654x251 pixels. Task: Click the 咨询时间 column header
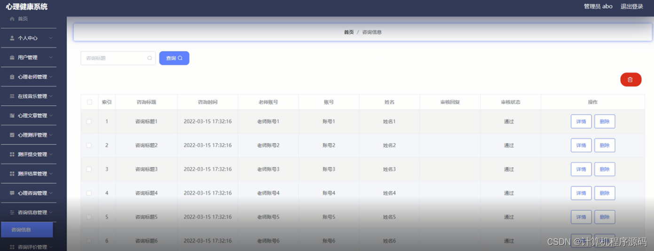208,102
